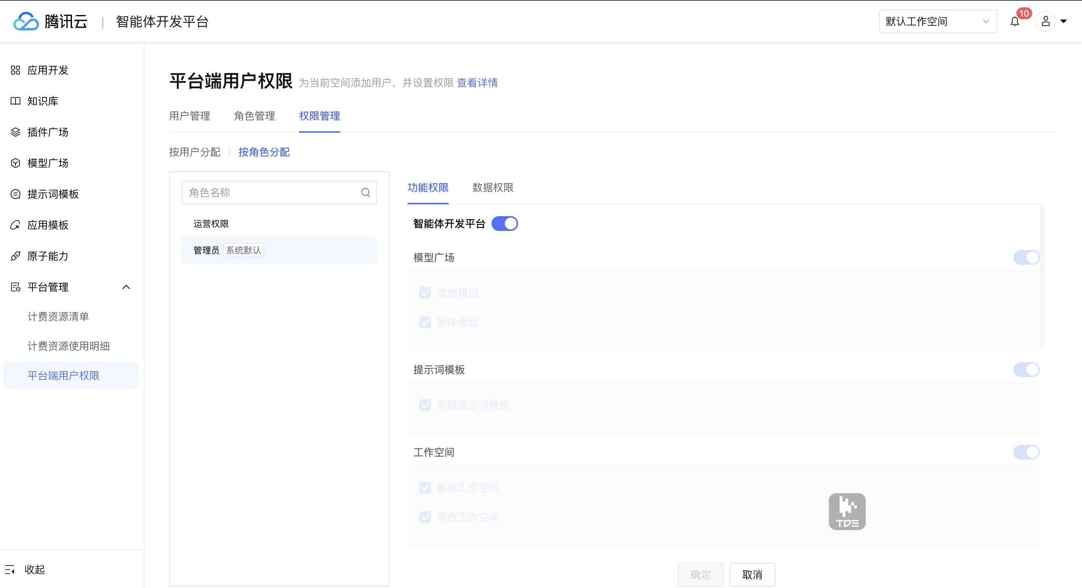Viewport: 1082px width, 588px height.
Task: Click the 知识库 book icon
Action: [15, 101]
